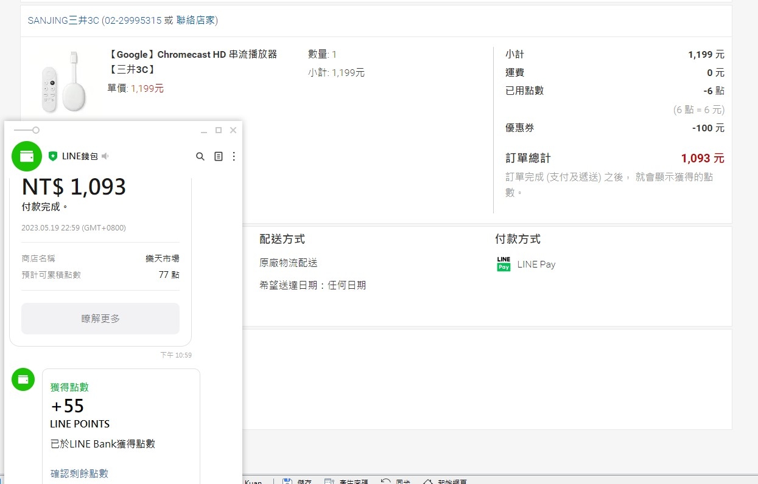Image resolution: width=758 pixels, height=484 pixels.
Task: Click the 商店名稱 label in payment message
Action: point(38,258)
